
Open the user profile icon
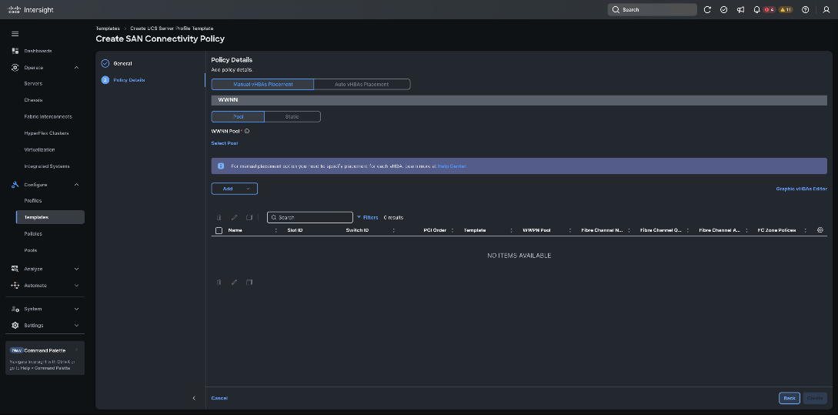826,10
